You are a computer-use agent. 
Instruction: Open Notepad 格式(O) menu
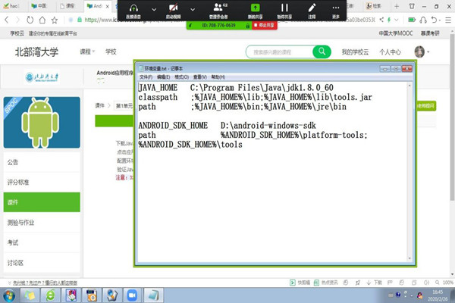coord(181,77)
